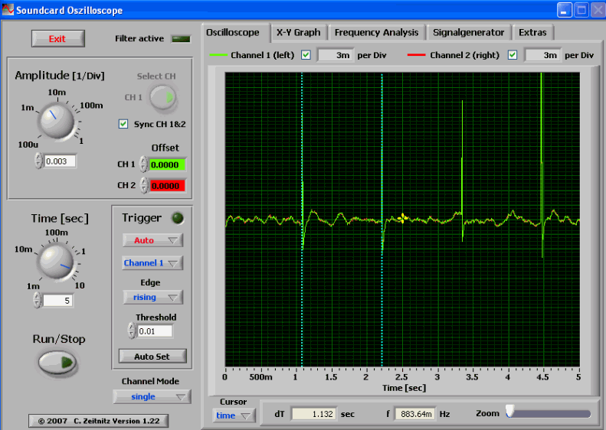Maximize the Soundcard Oszilloscope window

pos(581,10)
